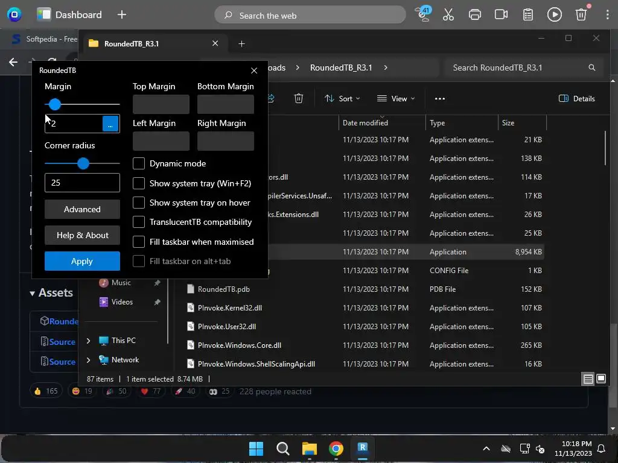Show hidden tray icons chevron
Viewport: 618px width, 463px height.
click(x=486, y=449)
